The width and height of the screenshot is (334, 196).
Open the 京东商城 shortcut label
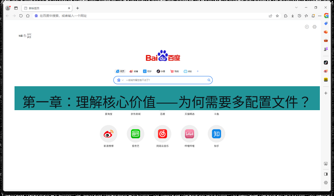[136, 114]
